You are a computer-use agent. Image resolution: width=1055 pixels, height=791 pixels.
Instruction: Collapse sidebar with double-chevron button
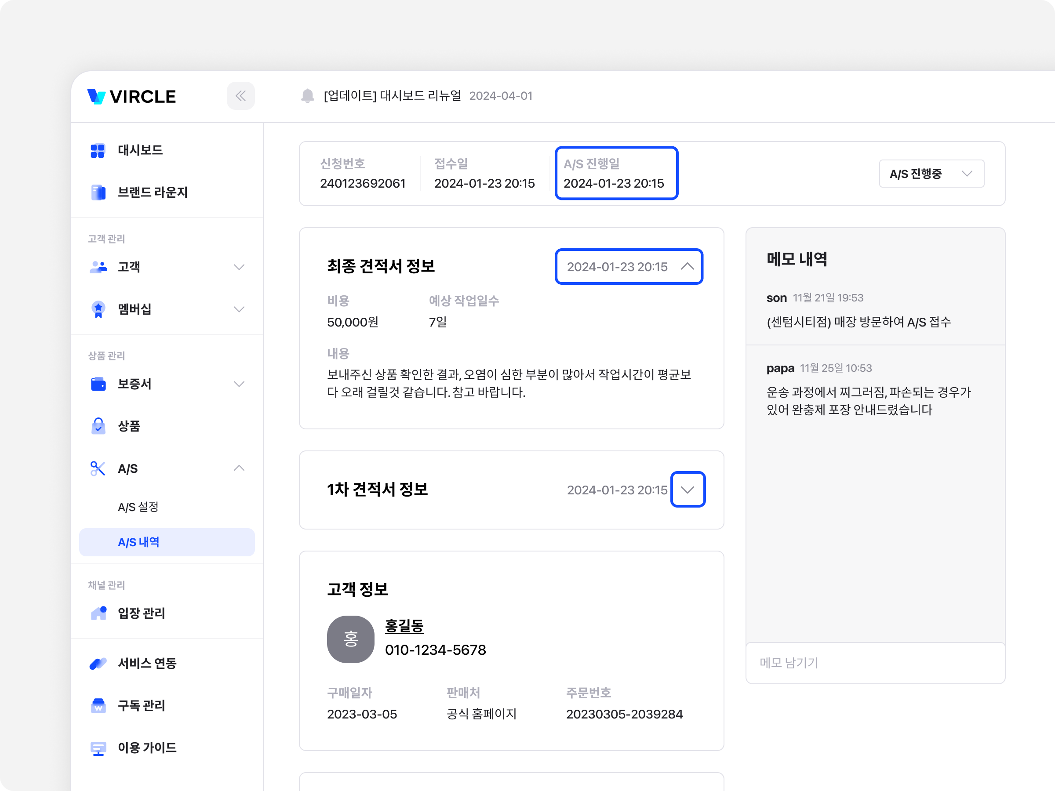pyautogui.click(x=240, y=96)
